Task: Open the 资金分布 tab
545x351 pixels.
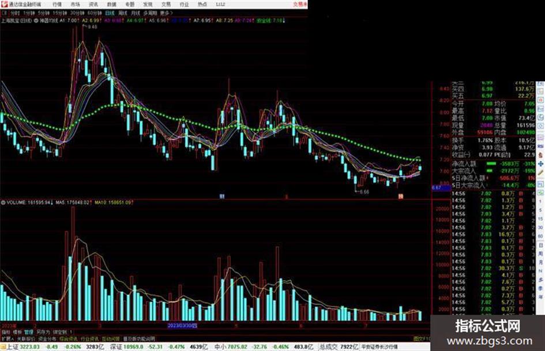Action: [47, 339]
